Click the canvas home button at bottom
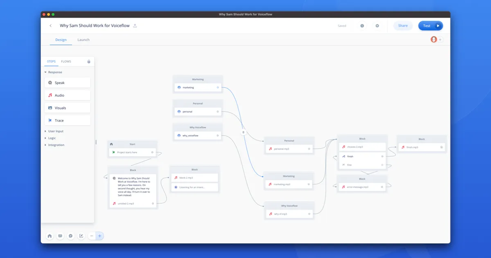The image size is (491, 258). point(50,236)
